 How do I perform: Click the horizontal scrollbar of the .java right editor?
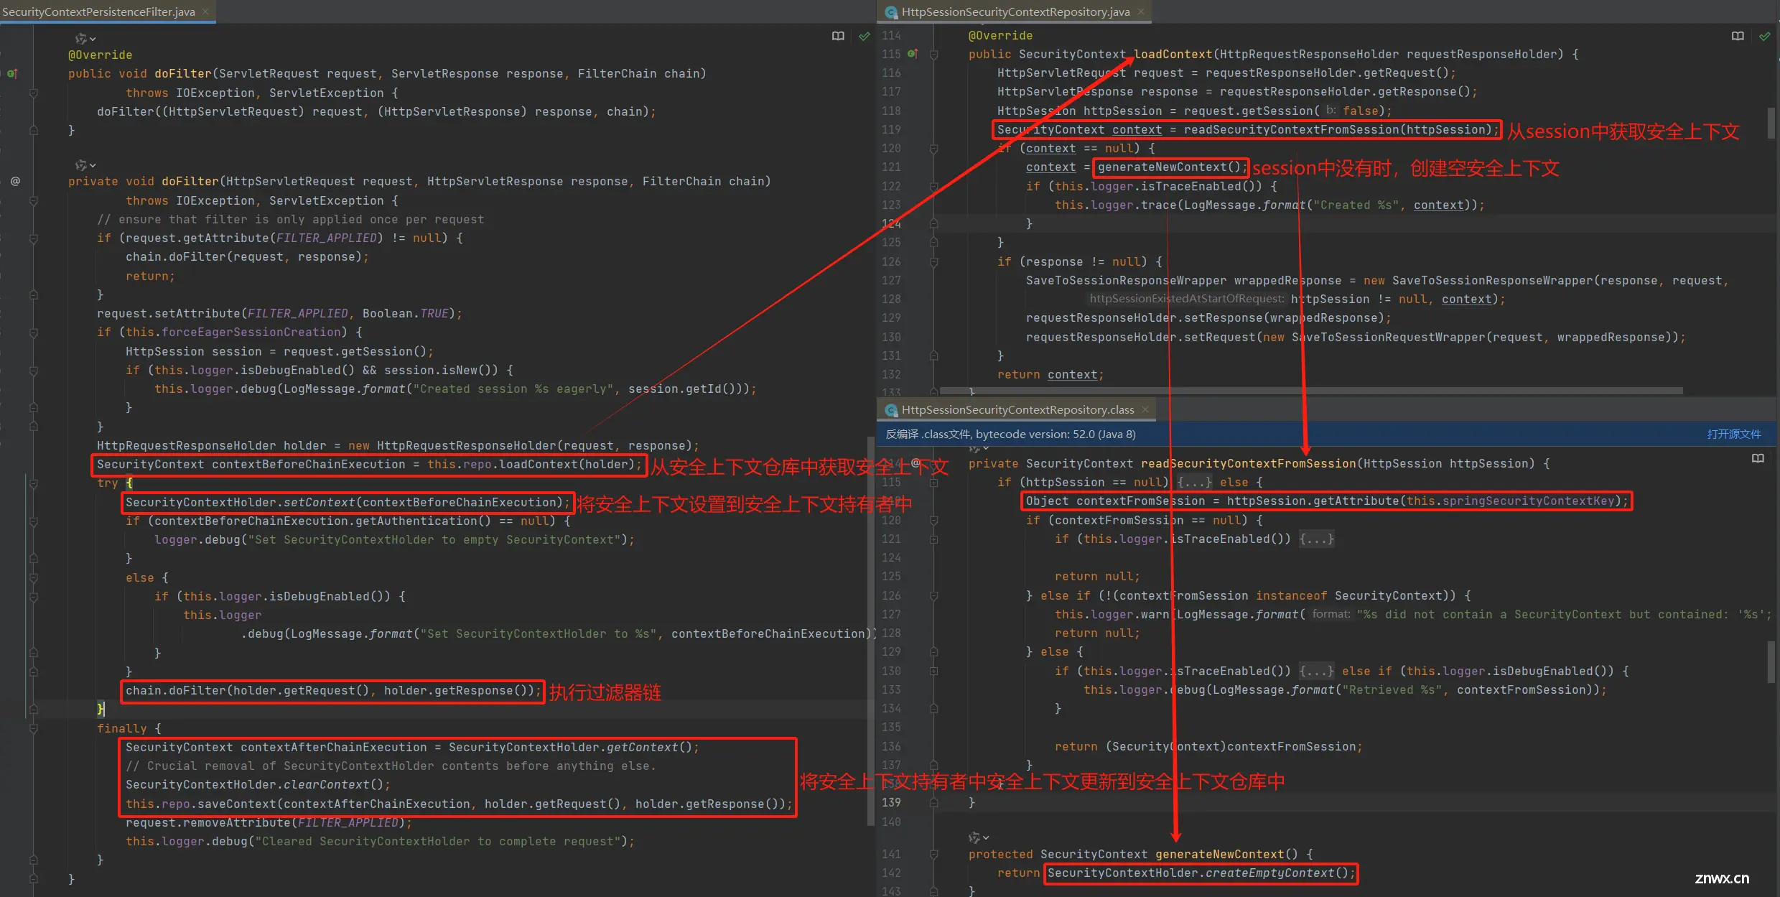tap(1311, 391)
